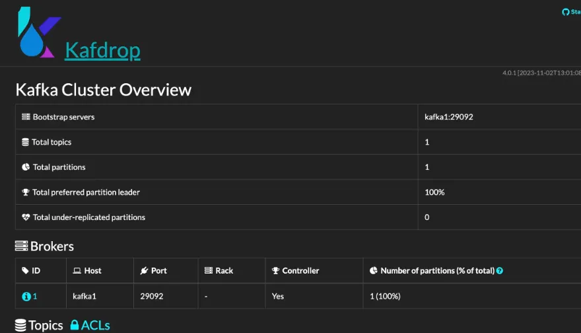Screen dimensions: 581x333
Task: Click the Brokers heading text
Action: click(52, 246)
